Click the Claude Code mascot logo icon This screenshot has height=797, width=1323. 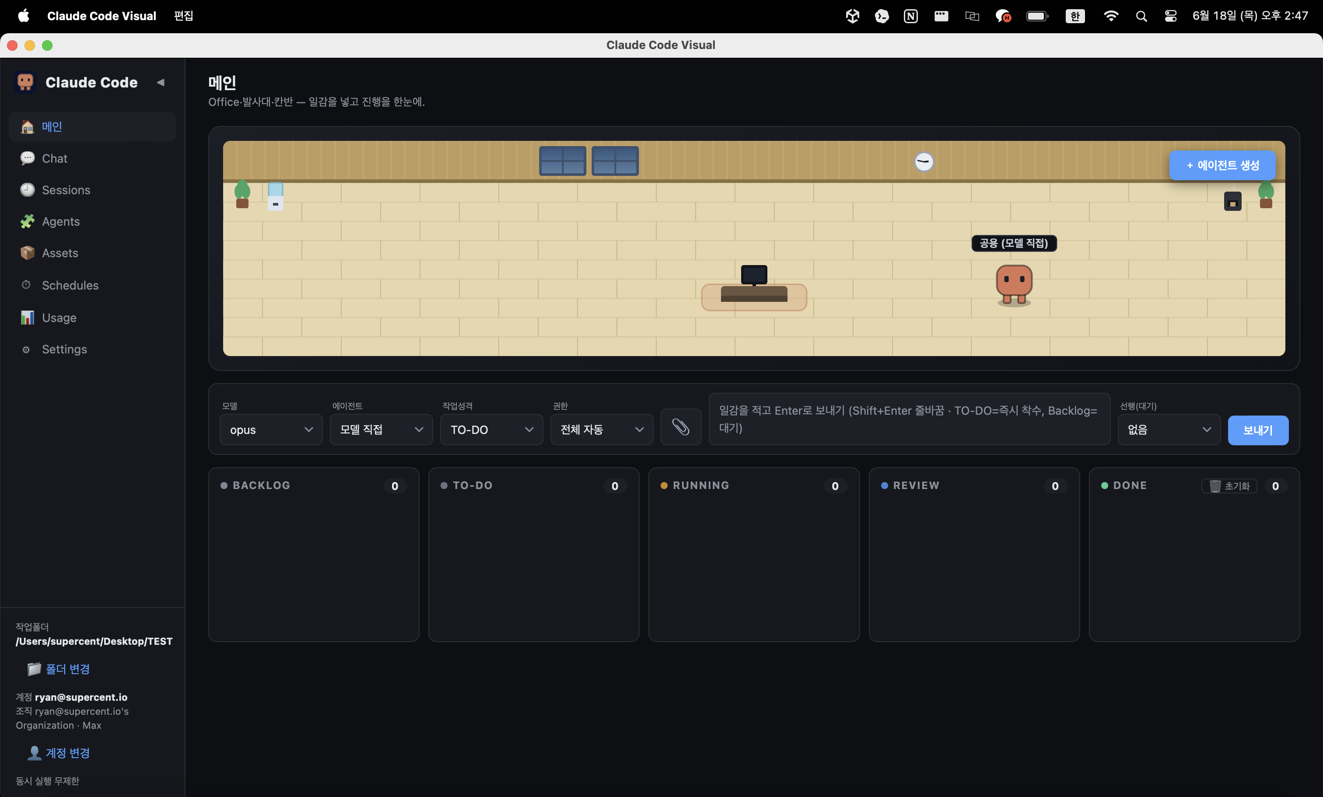point(25,82)
